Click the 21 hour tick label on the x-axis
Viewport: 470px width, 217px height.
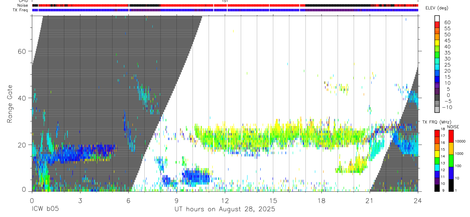370,200
